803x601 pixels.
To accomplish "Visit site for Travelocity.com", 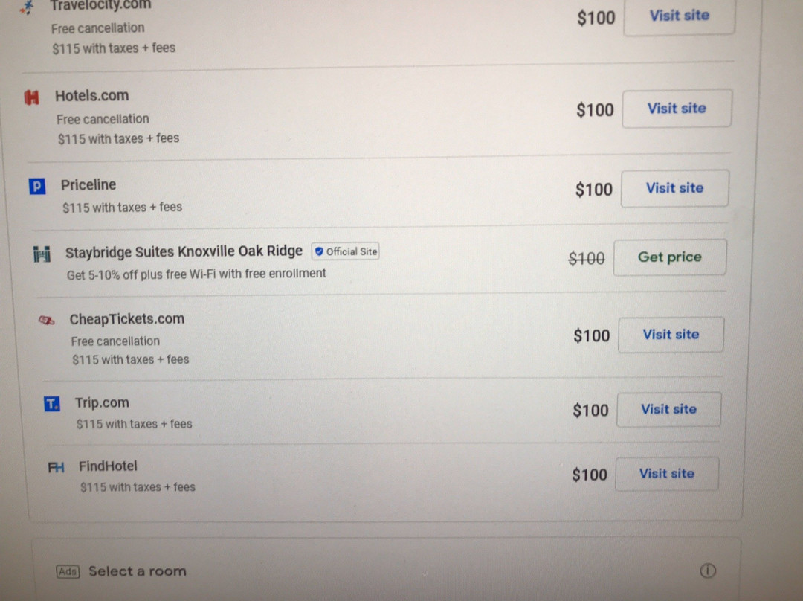I will (x=679, y=16).
